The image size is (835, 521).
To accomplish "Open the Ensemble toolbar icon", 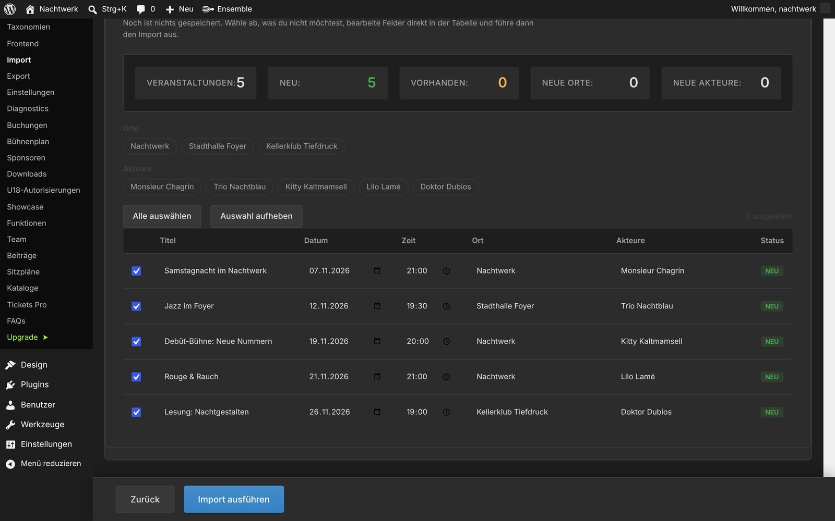I will 208,9.
